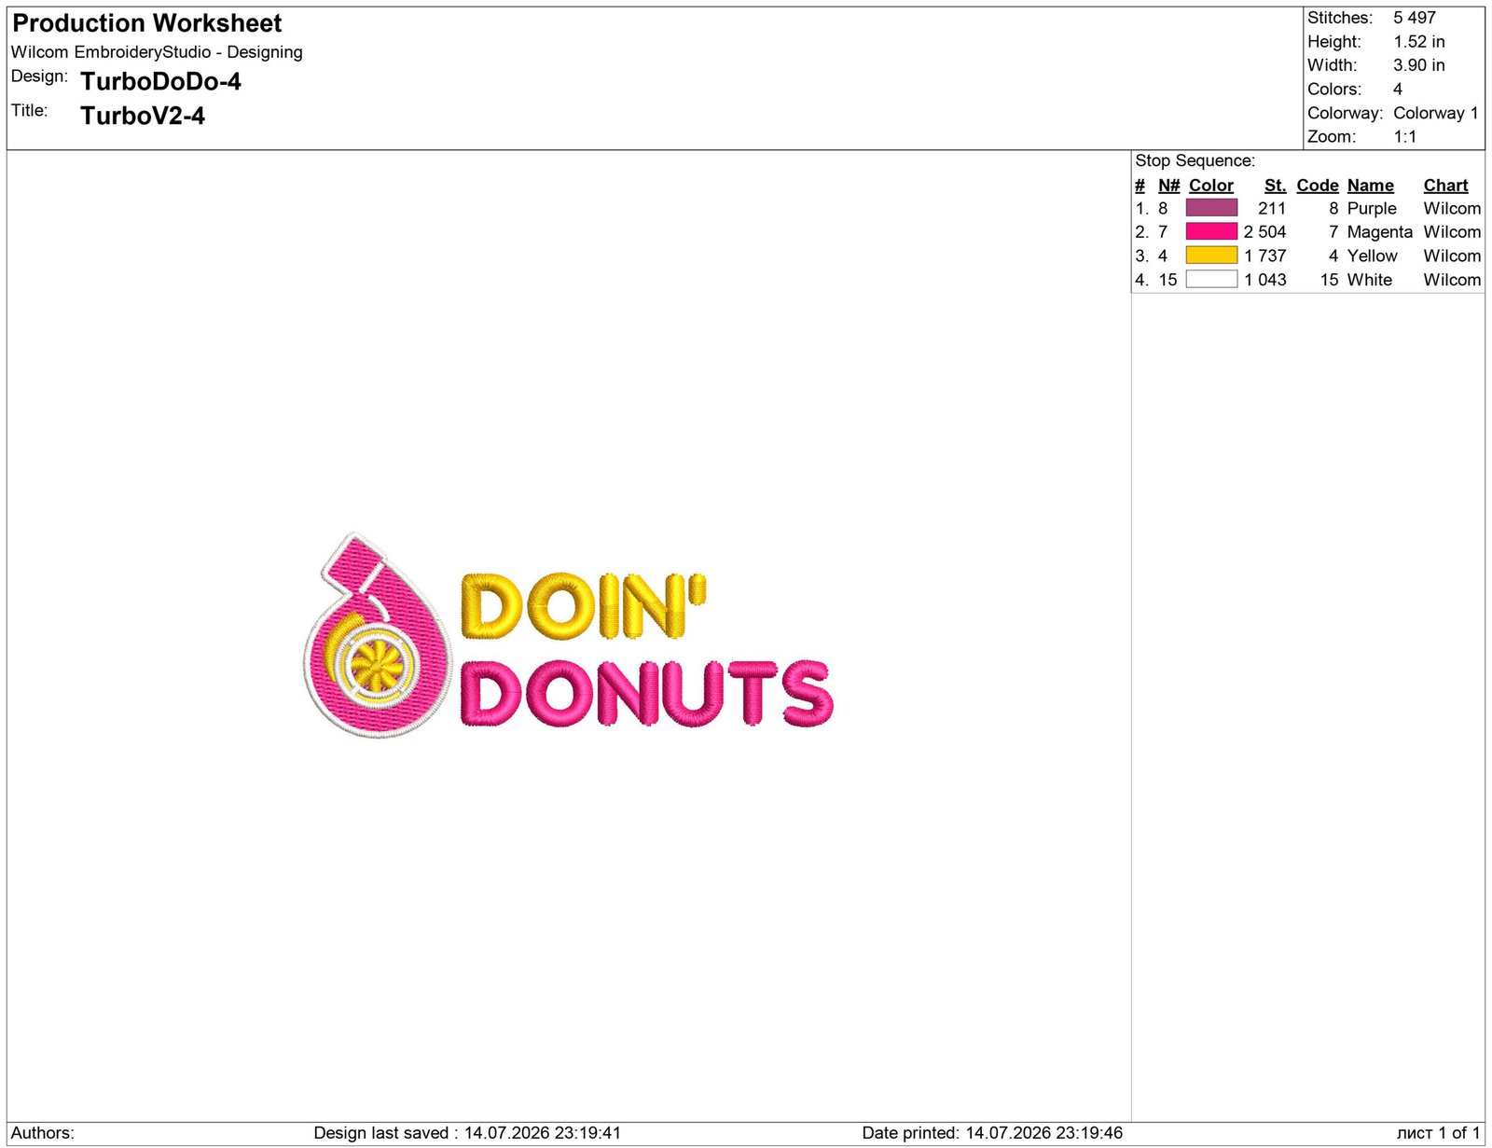Image resolution: width=1492 pixels, height=1148 pixels.
Task: Click stitch count '211' in Purple row
Action: tap(1272, 209)
